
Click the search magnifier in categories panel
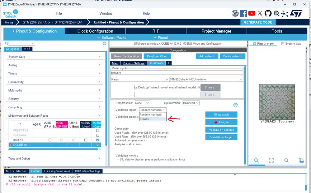(x=7, y=43)
